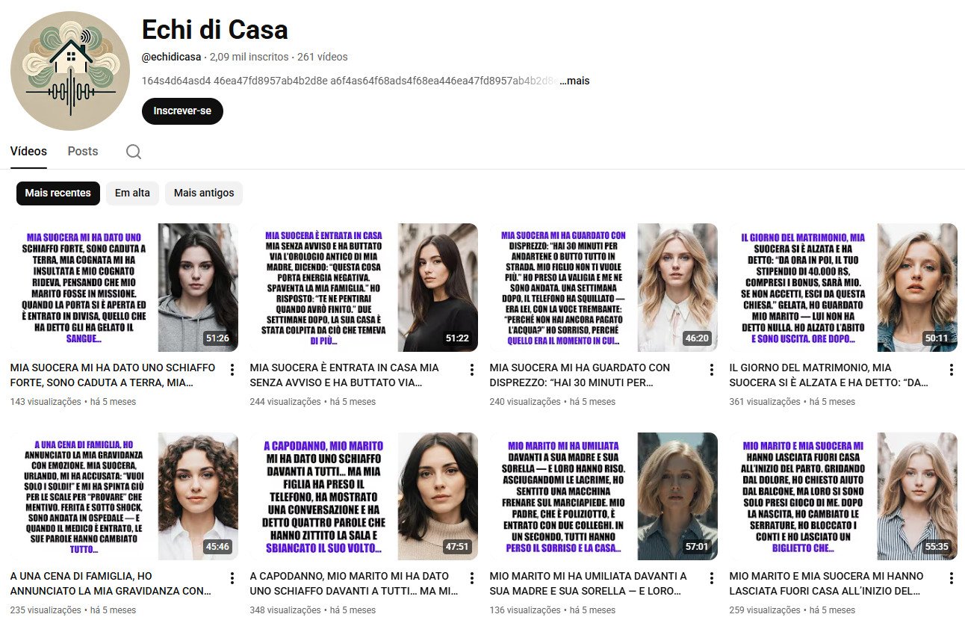Open options menu for 'GIORNO DEL MATRIMONIO' video
Image resolution: width=965 pixels, height=620 pixels.
(951, 370)
